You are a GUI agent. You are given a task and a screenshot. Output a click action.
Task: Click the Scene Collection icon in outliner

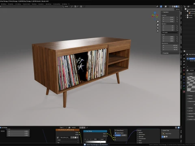tap(185, 9)
